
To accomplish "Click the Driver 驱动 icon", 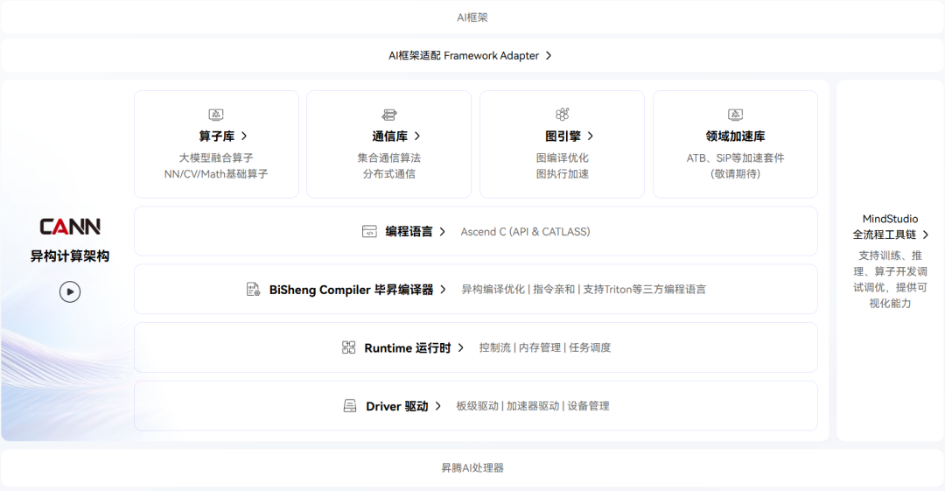I will click(x=349, y=406).
